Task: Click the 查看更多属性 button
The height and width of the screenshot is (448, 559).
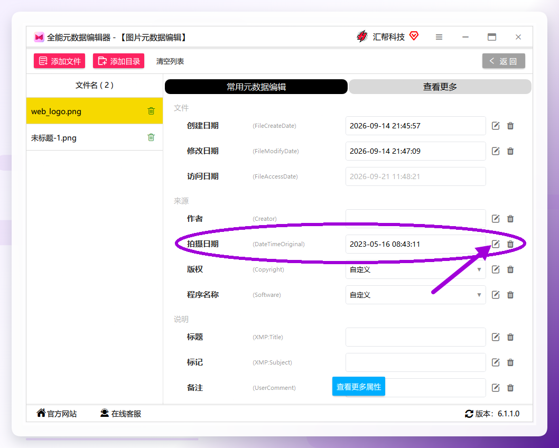Action: (359, 386)
